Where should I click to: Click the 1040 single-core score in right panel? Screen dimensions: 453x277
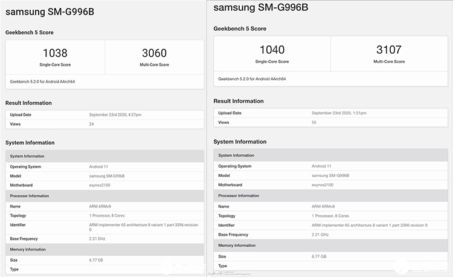pos(272,50)
